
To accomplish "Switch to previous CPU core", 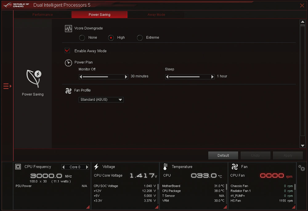I will pyautogui.click(x=63, y=167).
